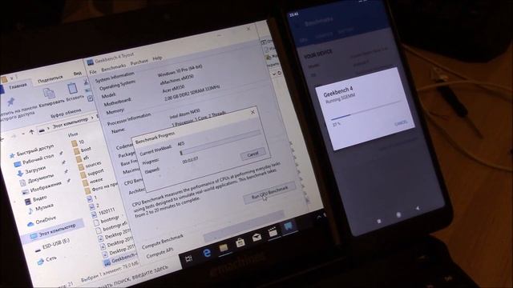Open the Help menu in Geekbench
The image size is (513, 288).
pos(157,58)
